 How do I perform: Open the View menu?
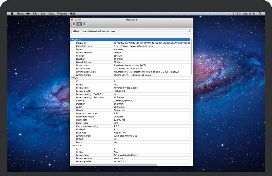coord(51,14)
